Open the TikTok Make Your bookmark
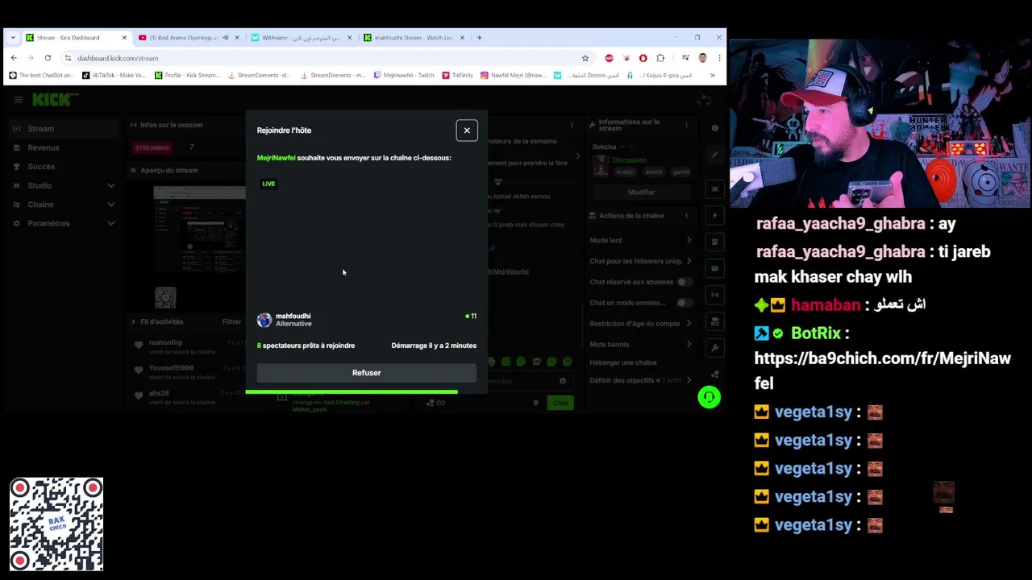Screen dimensions: 1032x580 (x=114, y=75)
